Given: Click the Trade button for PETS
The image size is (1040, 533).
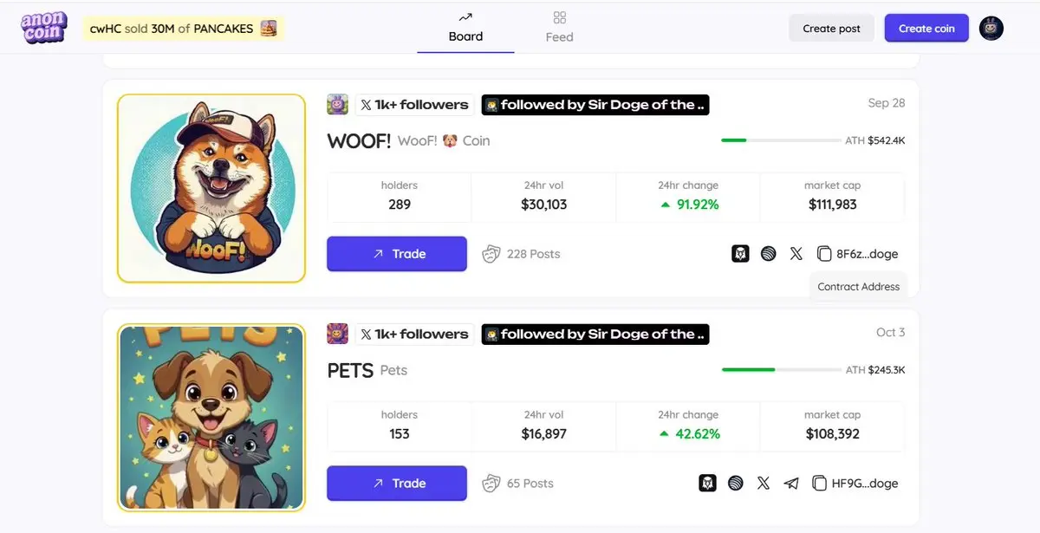Looking at the screenshot, I should (397, 484).
